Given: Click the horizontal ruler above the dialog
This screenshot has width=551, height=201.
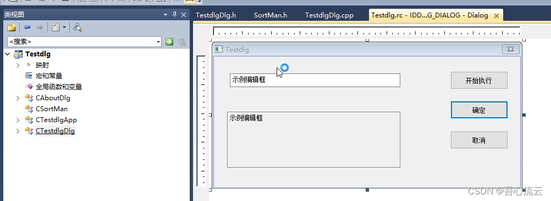Looking at the screenshot, I should [x=367, y=31].
